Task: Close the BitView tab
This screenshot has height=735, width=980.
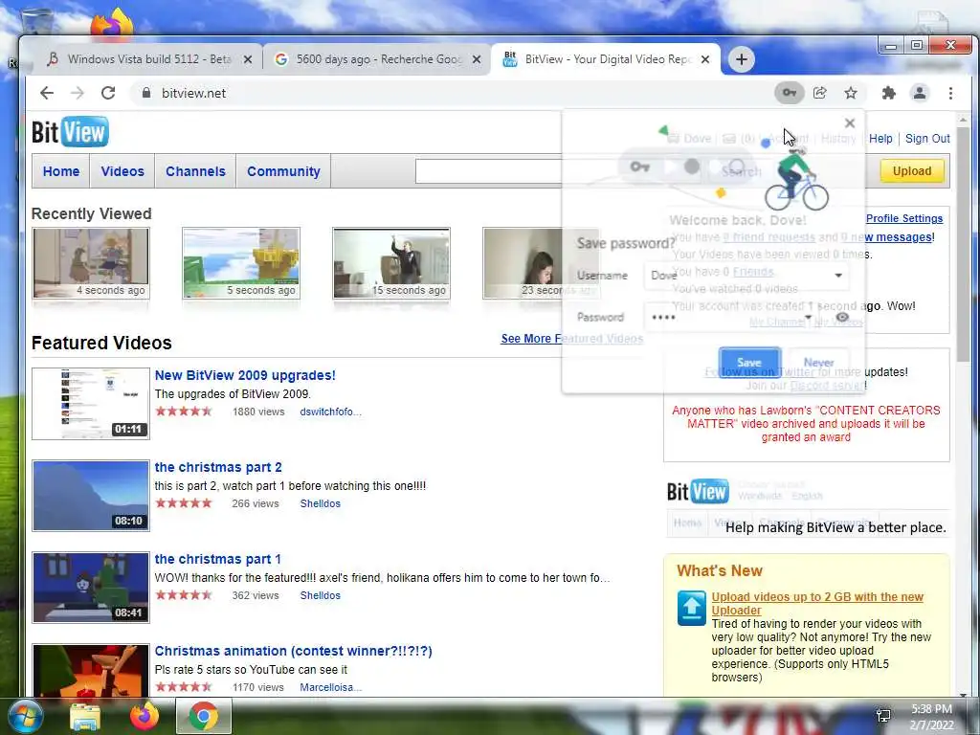Action: pyautogui.click(x=705, y=59)
